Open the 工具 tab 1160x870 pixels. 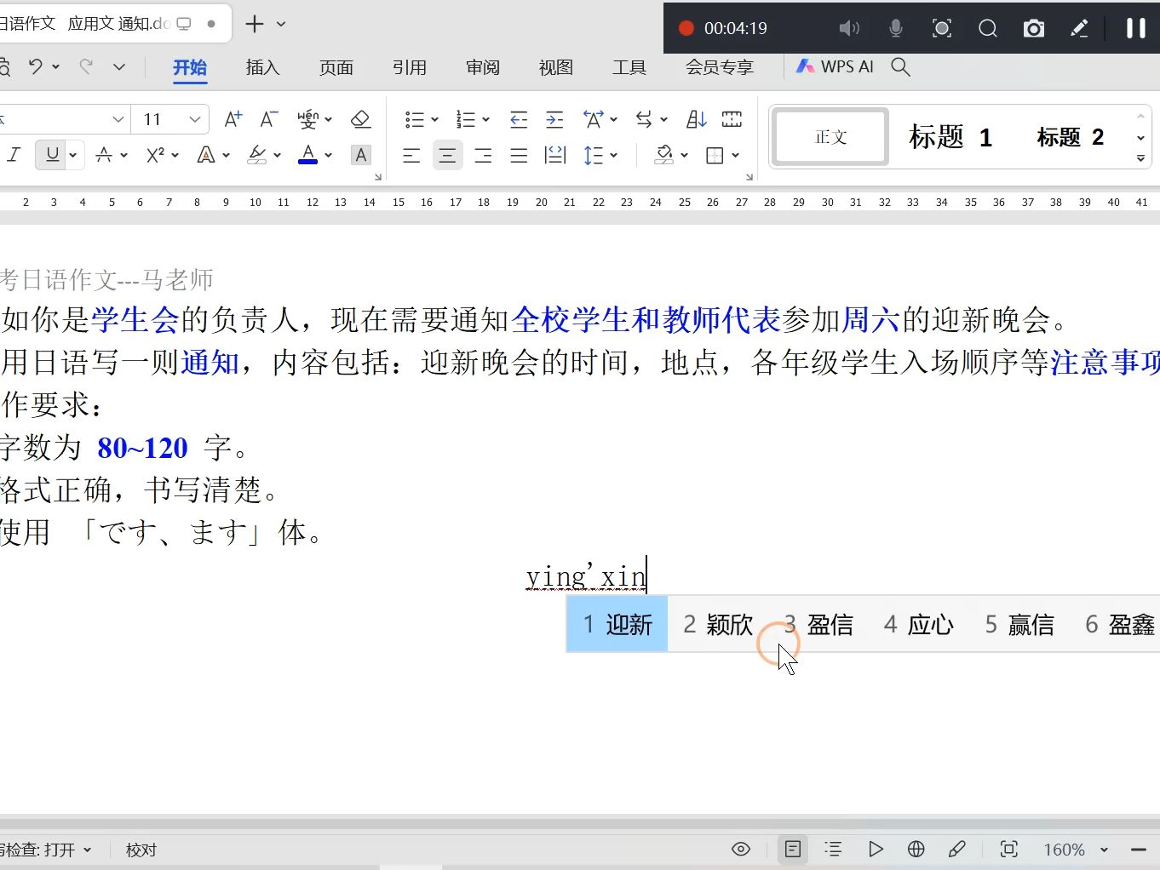point(629,67)
